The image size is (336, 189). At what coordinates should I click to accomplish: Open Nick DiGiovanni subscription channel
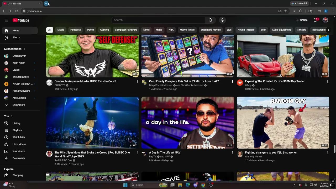[x=20, y=91]
